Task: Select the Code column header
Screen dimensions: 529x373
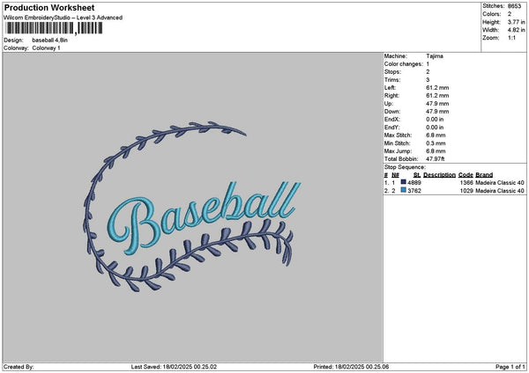Action: (466, 174)
